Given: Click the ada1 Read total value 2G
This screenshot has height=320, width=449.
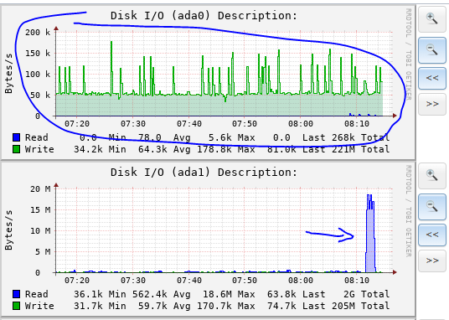Looking at the screenshot, I should click(x=349, y=294).
